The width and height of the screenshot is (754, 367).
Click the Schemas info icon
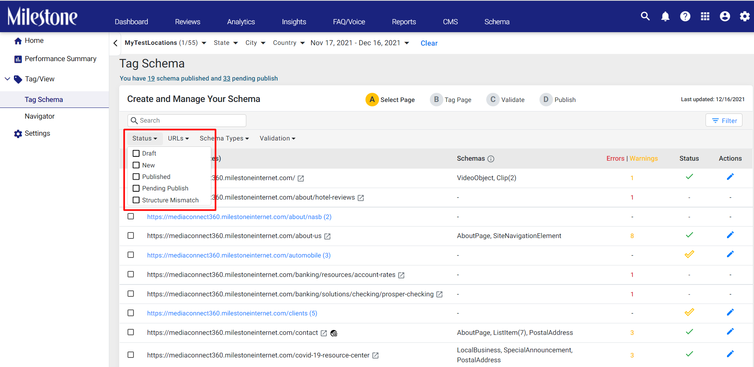(491, 159)
